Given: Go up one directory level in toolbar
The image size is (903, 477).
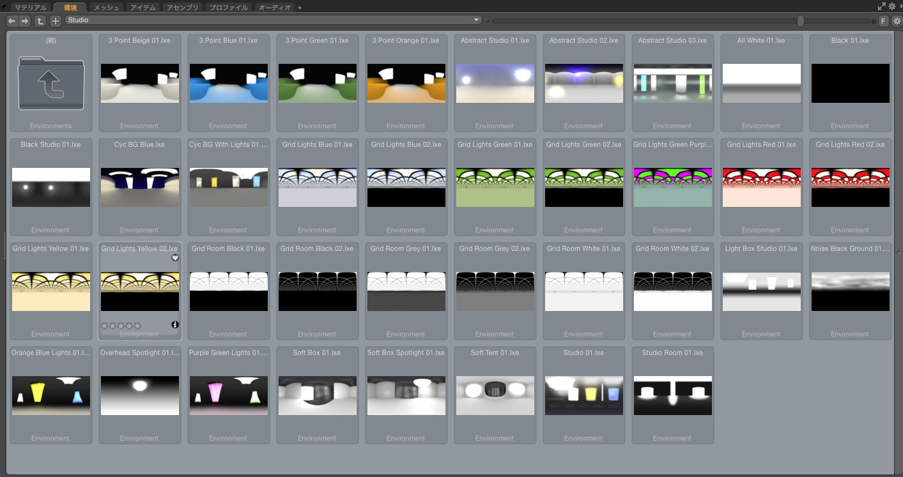Looking at the screenshot, I should tap(40, 21).
